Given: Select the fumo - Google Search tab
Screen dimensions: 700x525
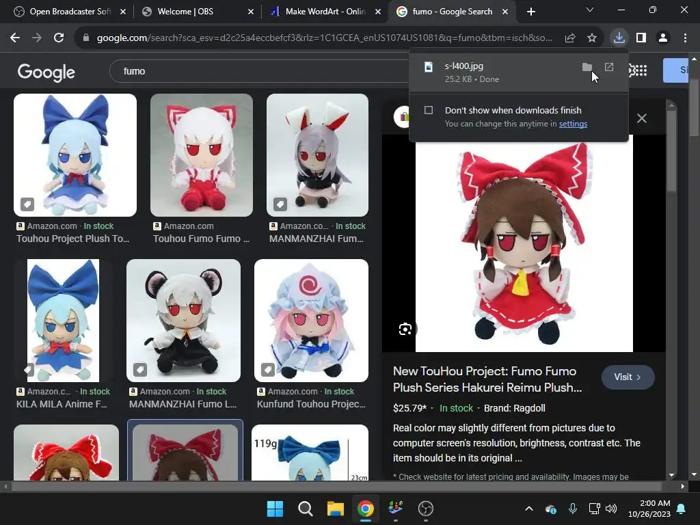Looking at the screenshot, I should [x=453, y=12].
